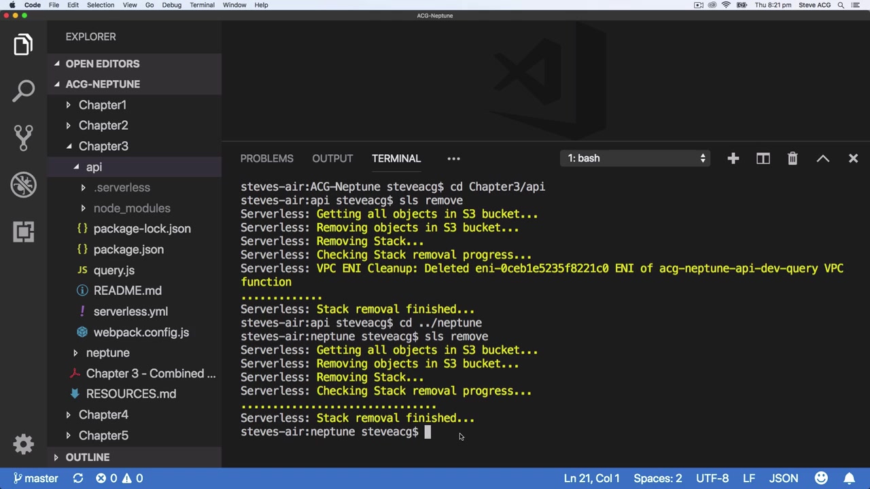The height and width of the screenshot is (489, 870).
Task: Open the Debug menu
Action: [172, 5]
